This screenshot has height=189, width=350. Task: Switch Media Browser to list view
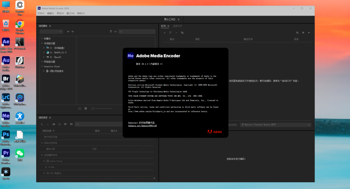tap(80, 108)
